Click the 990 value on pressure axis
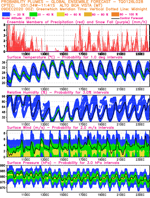This screenshot has width=150, height=198. coord(3,166)
